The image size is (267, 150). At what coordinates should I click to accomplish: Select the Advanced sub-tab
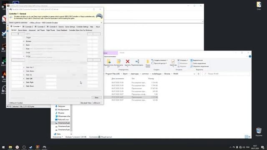tap(32, 30)
